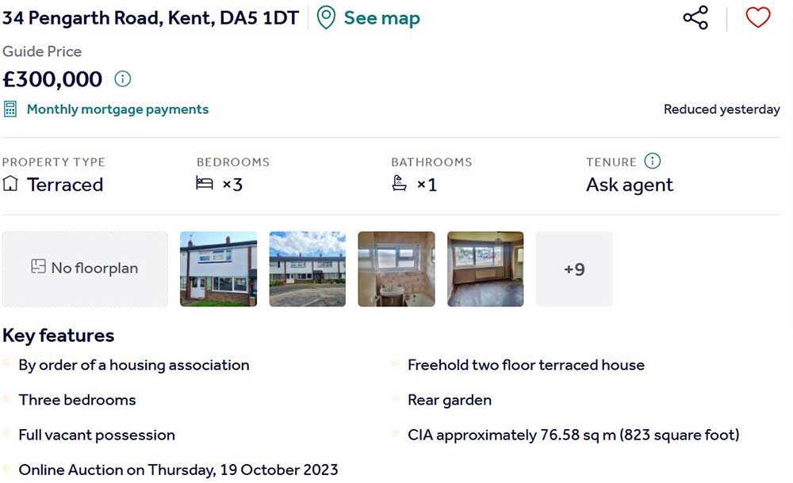793x483 pixels.
Task: Open Monthly mortgage payments link
Action: (117, 109)
